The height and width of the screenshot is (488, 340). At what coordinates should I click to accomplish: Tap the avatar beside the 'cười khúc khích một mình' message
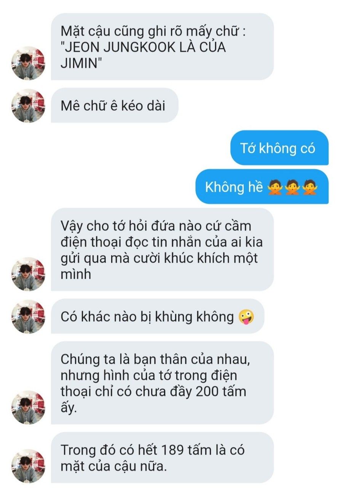(29, 274)
